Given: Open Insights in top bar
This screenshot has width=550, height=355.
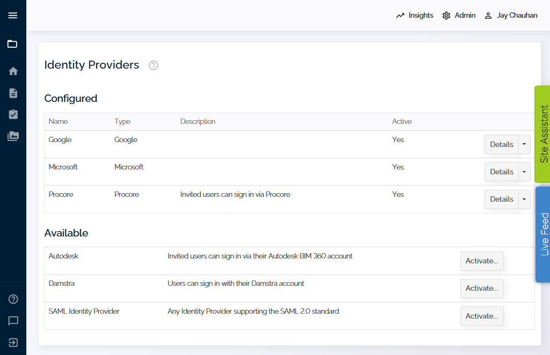Looking at the screenshot, I should pyautogui.click(x=421, y=16).
